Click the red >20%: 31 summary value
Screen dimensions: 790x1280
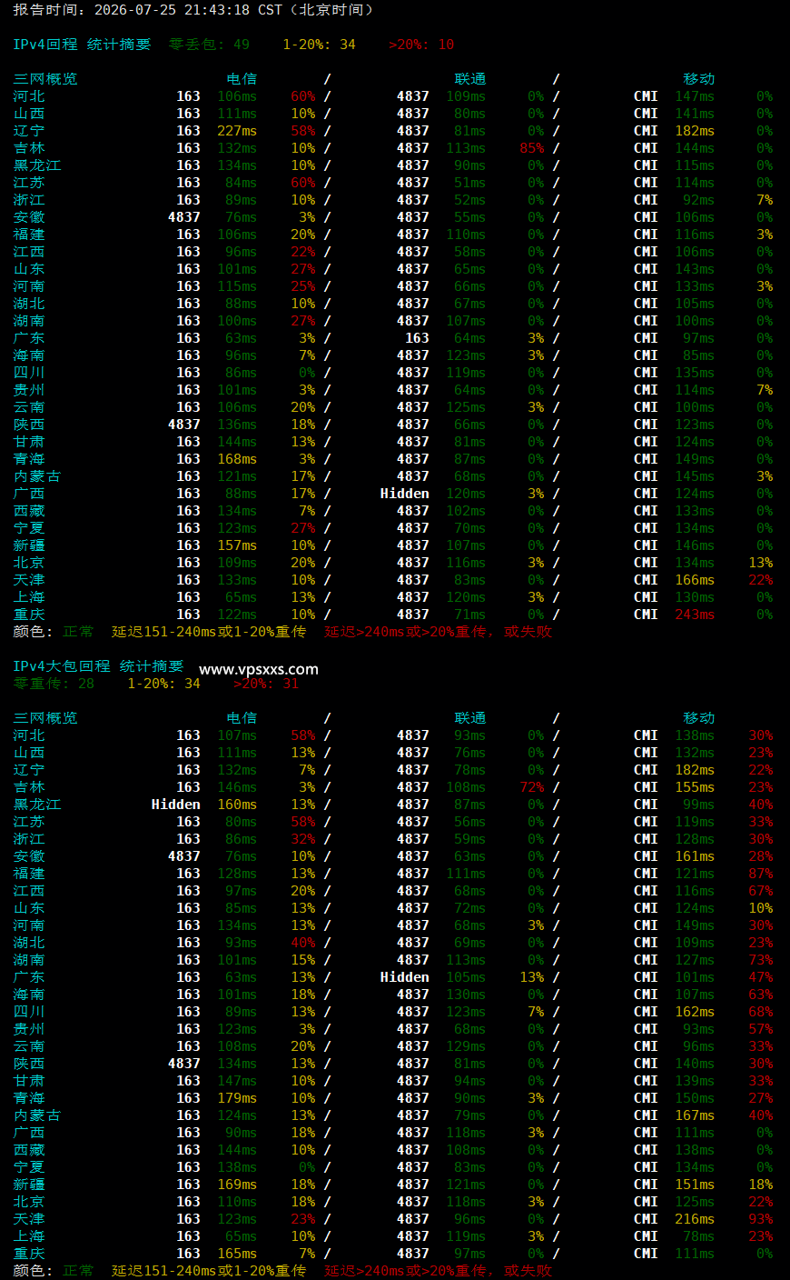[x=266, y=684]
